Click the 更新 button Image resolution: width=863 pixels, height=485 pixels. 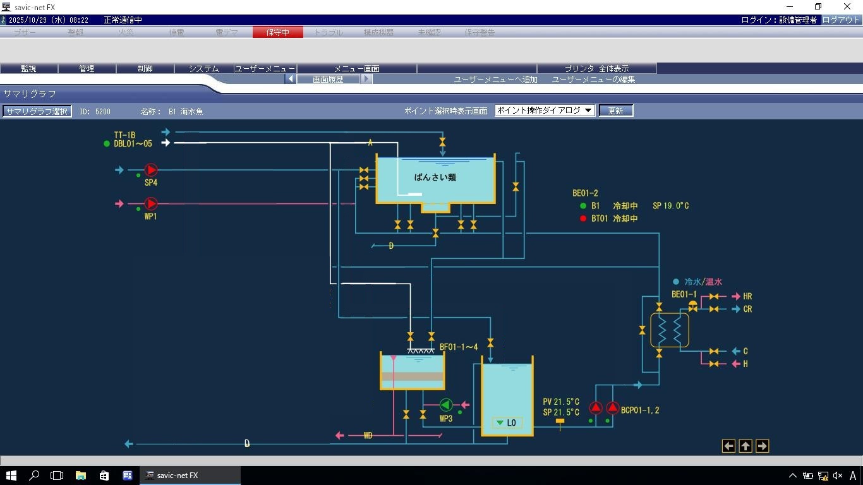[615, 111]
